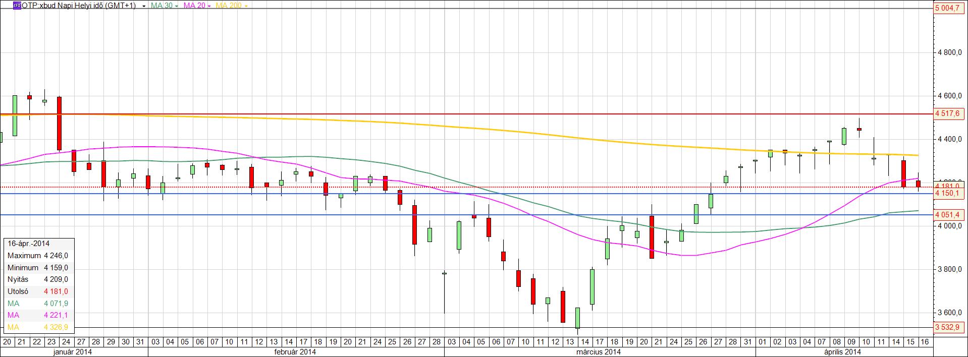Click the március 2014 month label
Image resolution: width=968 pixels, height=357 pixels.
tap(599, 351)
